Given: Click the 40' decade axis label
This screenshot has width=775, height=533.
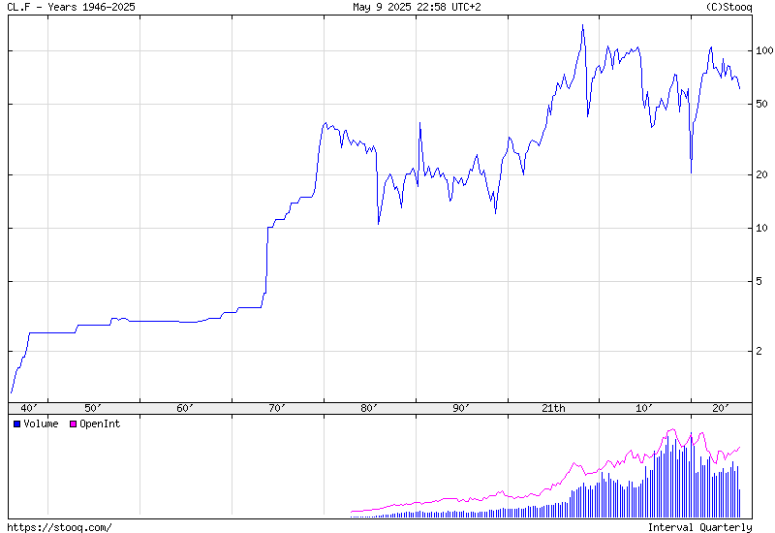Looking at the screenshot, I should click(x=29, y=408).
